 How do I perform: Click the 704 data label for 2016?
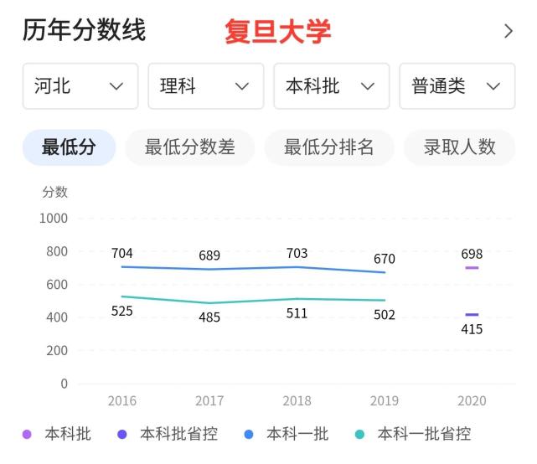(x=122, y=254)
